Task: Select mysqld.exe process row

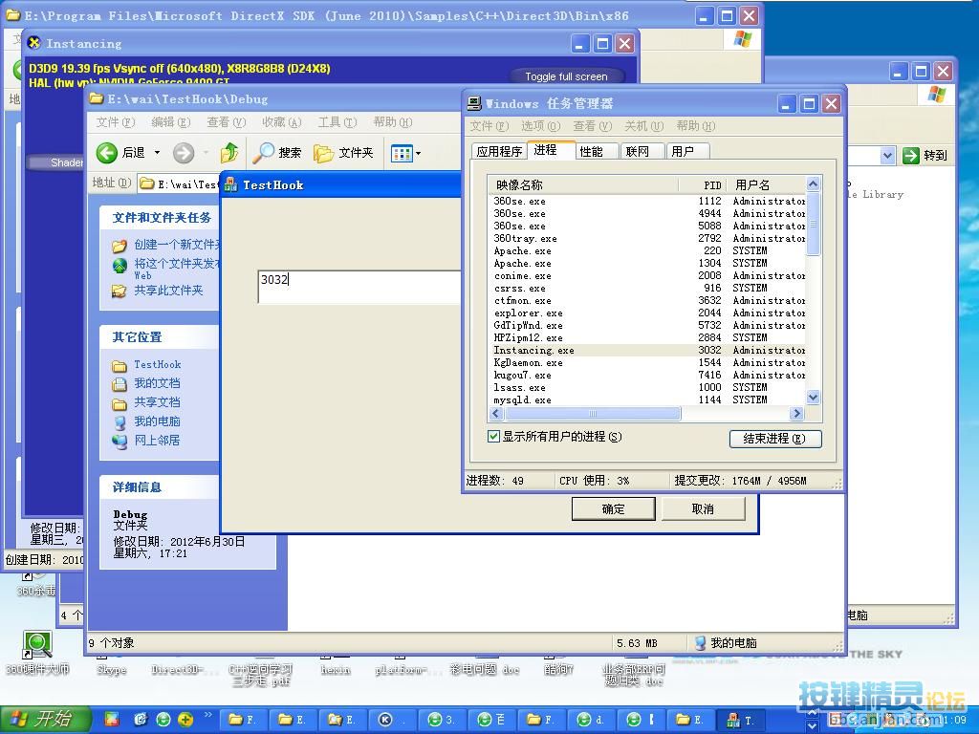Action: (647, 399)
